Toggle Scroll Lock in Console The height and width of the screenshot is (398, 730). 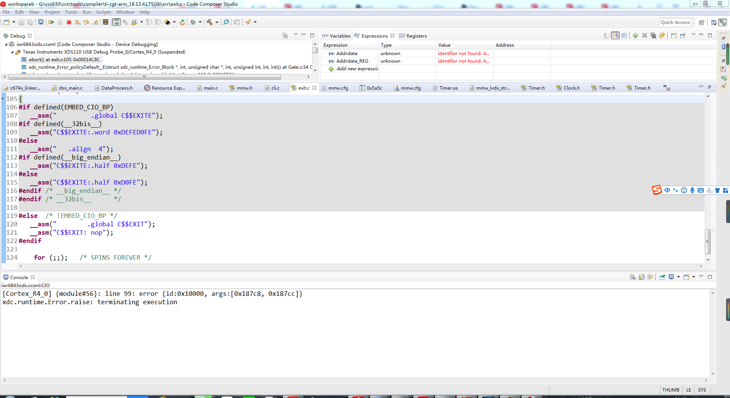[641, 277]
